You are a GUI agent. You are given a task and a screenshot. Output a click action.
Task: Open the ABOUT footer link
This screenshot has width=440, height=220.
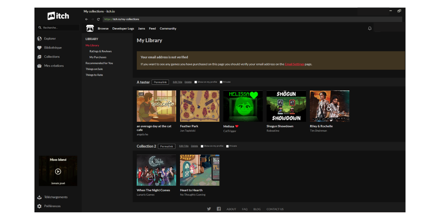point(231,209)
